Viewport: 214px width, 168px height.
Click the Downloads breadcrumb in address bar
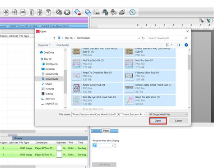point(84,38)
